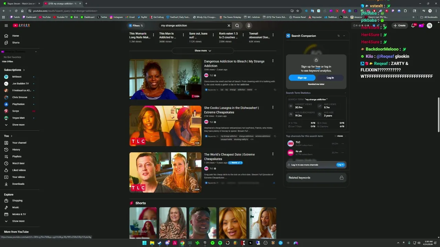Open the PayPal bookmark

pyautogui.click(x=142, y=17)
